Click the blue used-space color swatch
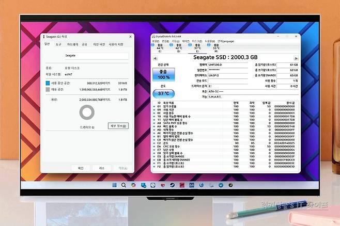This screenshot has width=340, height=226. pos(48,82)
